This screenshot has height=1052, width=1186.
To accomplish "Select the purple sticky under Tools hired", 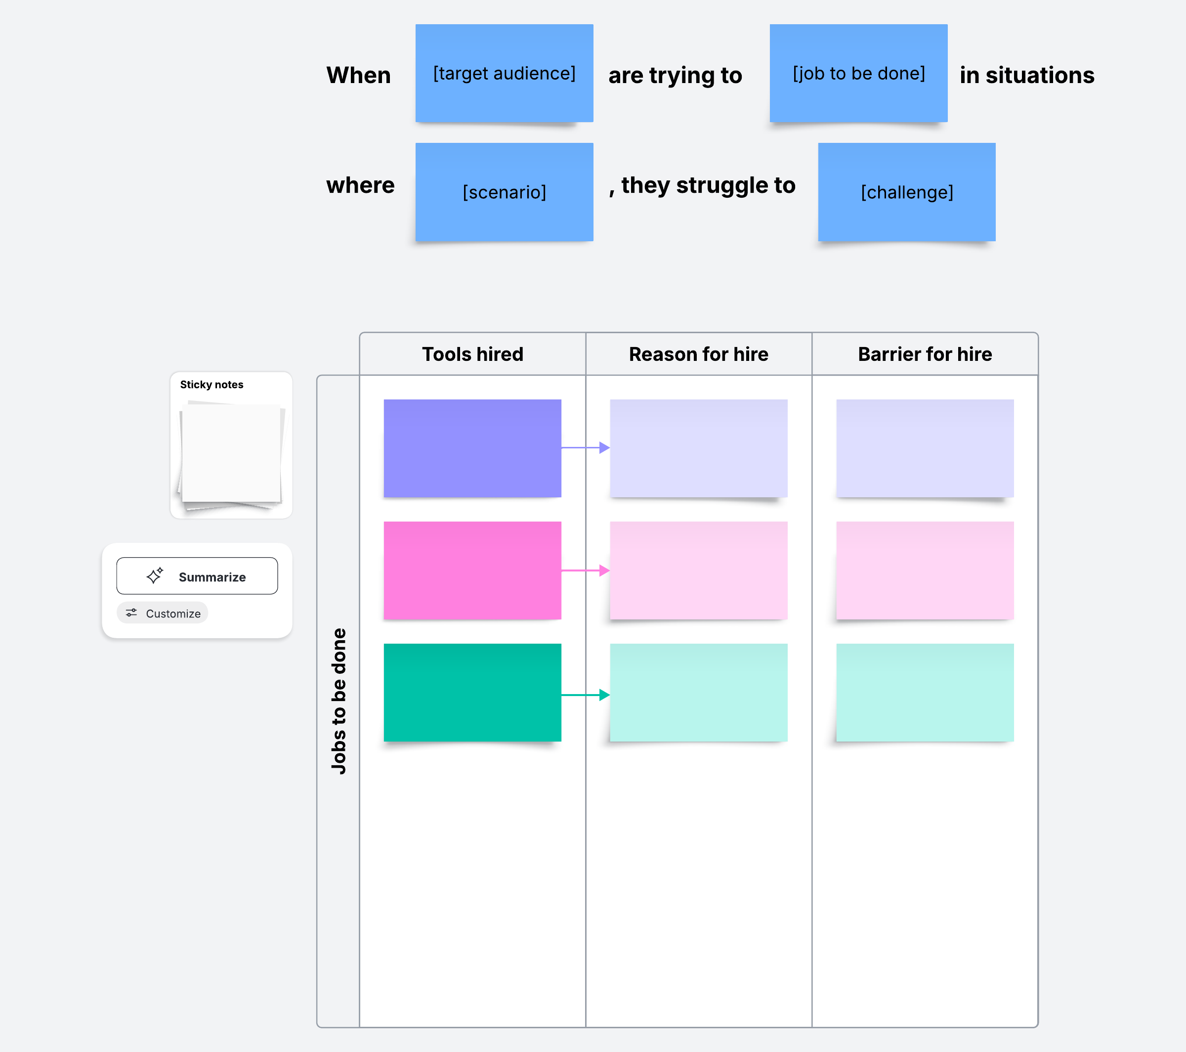I will 472,447.
